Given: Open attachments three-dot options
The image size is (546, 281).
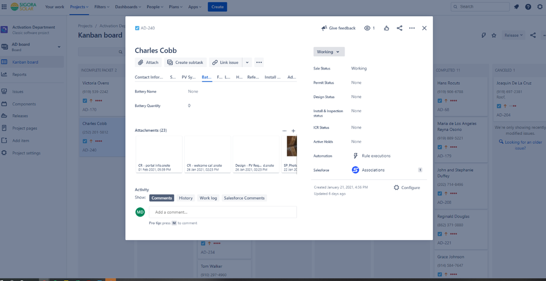Looking at the screenshot, I should [284, 131].
